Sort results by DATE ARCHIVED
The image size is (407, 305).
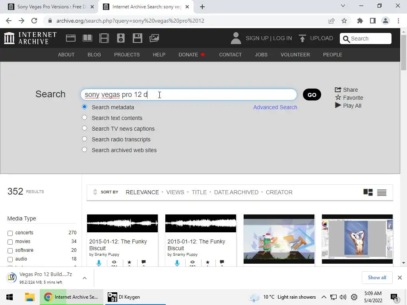tap(236, 192)
